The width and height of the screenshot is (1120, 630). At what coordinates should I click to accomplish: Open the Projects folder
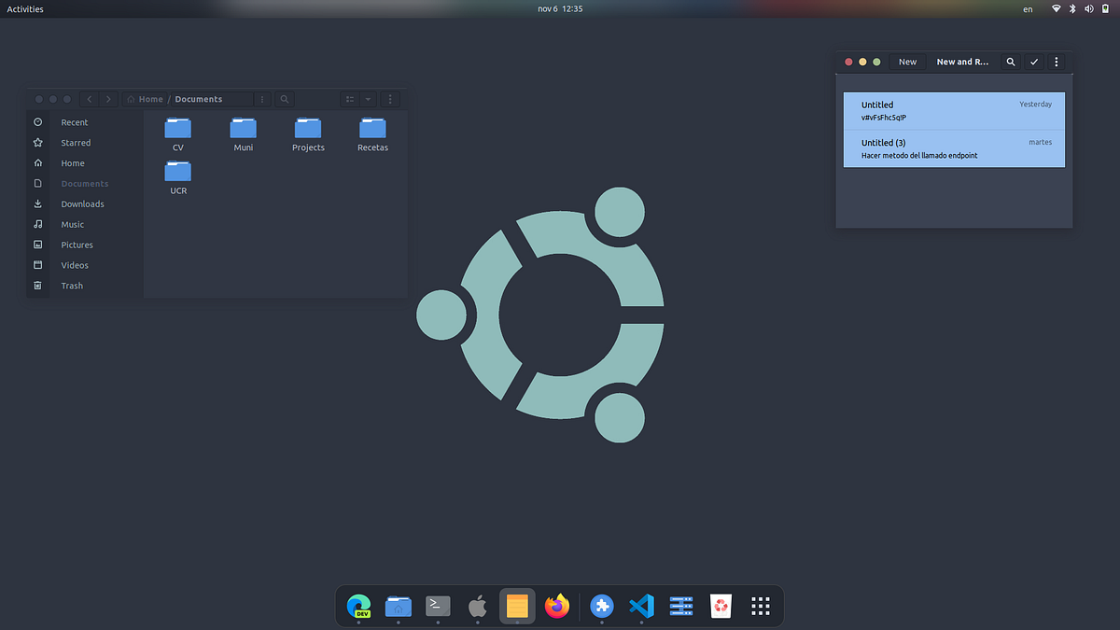click(308, 134)
